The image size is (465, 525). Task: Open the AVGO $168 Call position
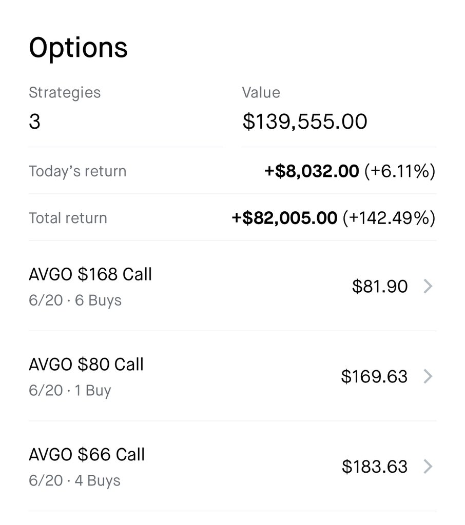pyautogui.click(x=90, y=274)
